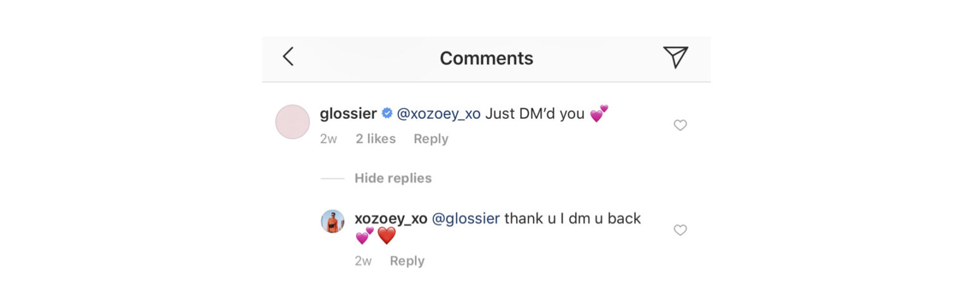Reply to xozoey_xo's comment

(x=407, y=261)
